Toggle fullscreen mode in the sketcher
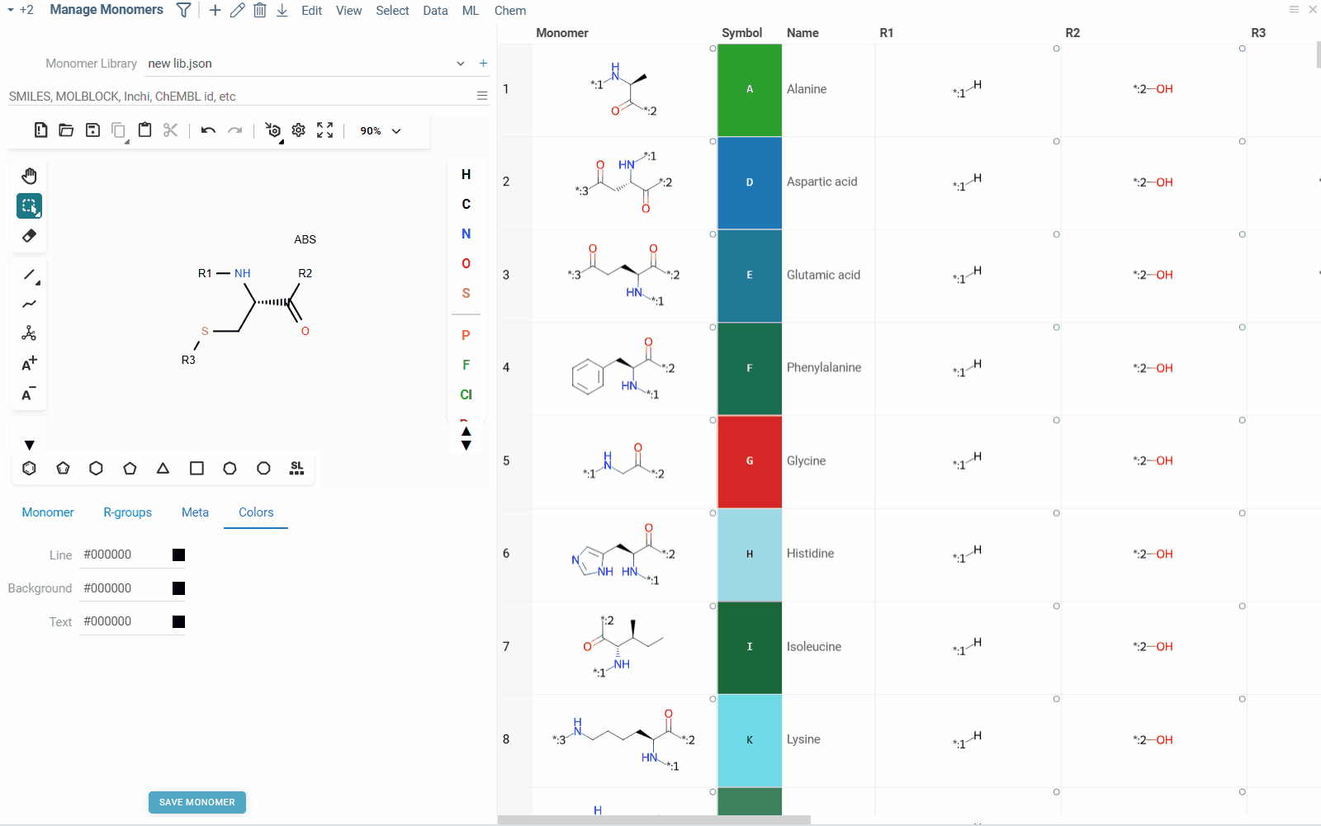This screenshot has height=826, width=1321. pos(324,130)
